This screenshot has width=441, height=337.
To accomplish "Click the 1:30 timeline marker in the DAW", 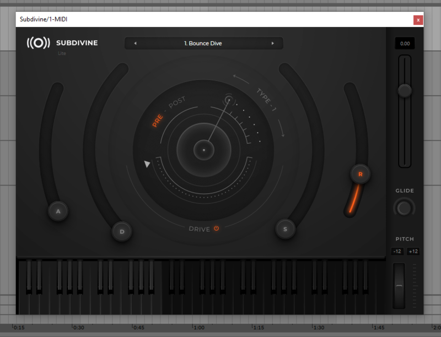I will [x=319, y=328].
